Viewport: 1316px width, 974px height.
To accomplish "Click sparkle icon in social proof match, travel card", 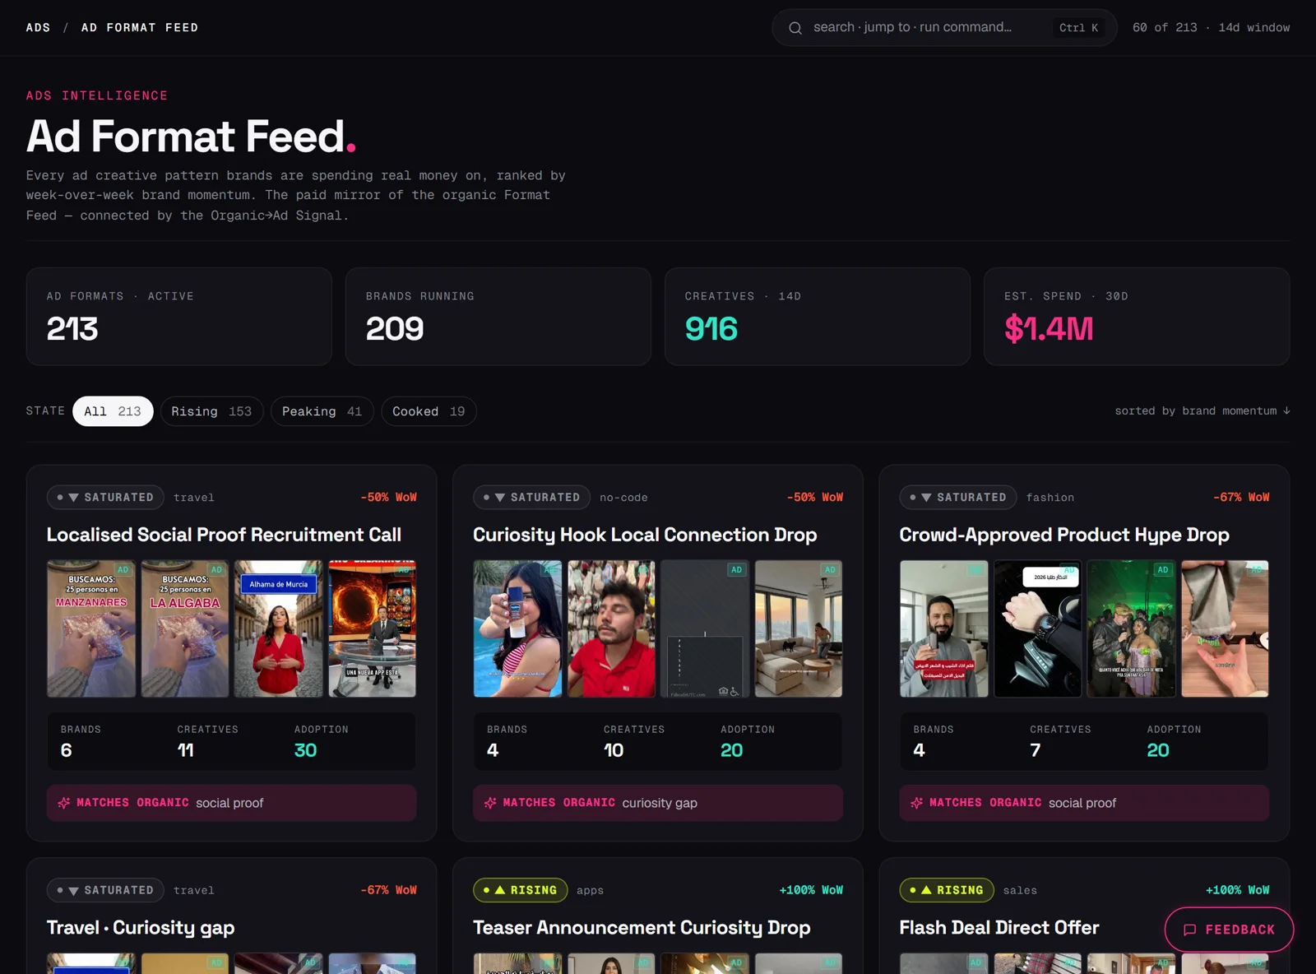I will coord(64,803).
